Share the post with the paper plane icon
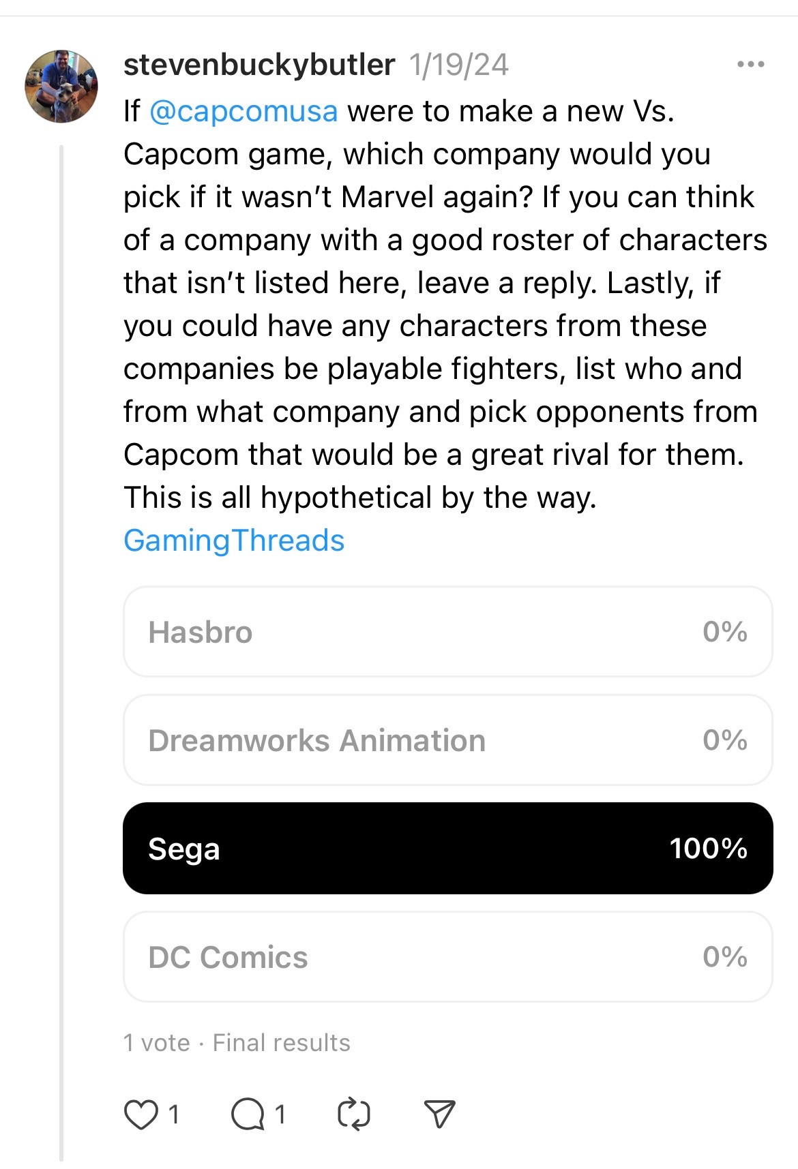 pos(439,1114)
